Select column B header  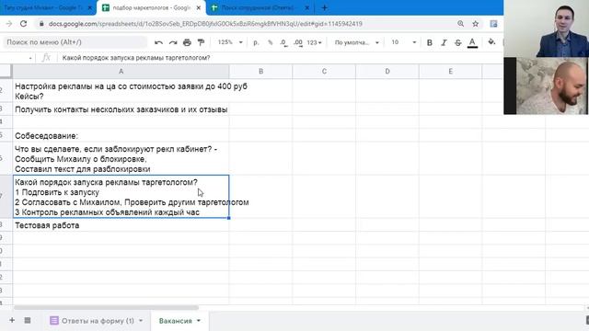(260, 72)
